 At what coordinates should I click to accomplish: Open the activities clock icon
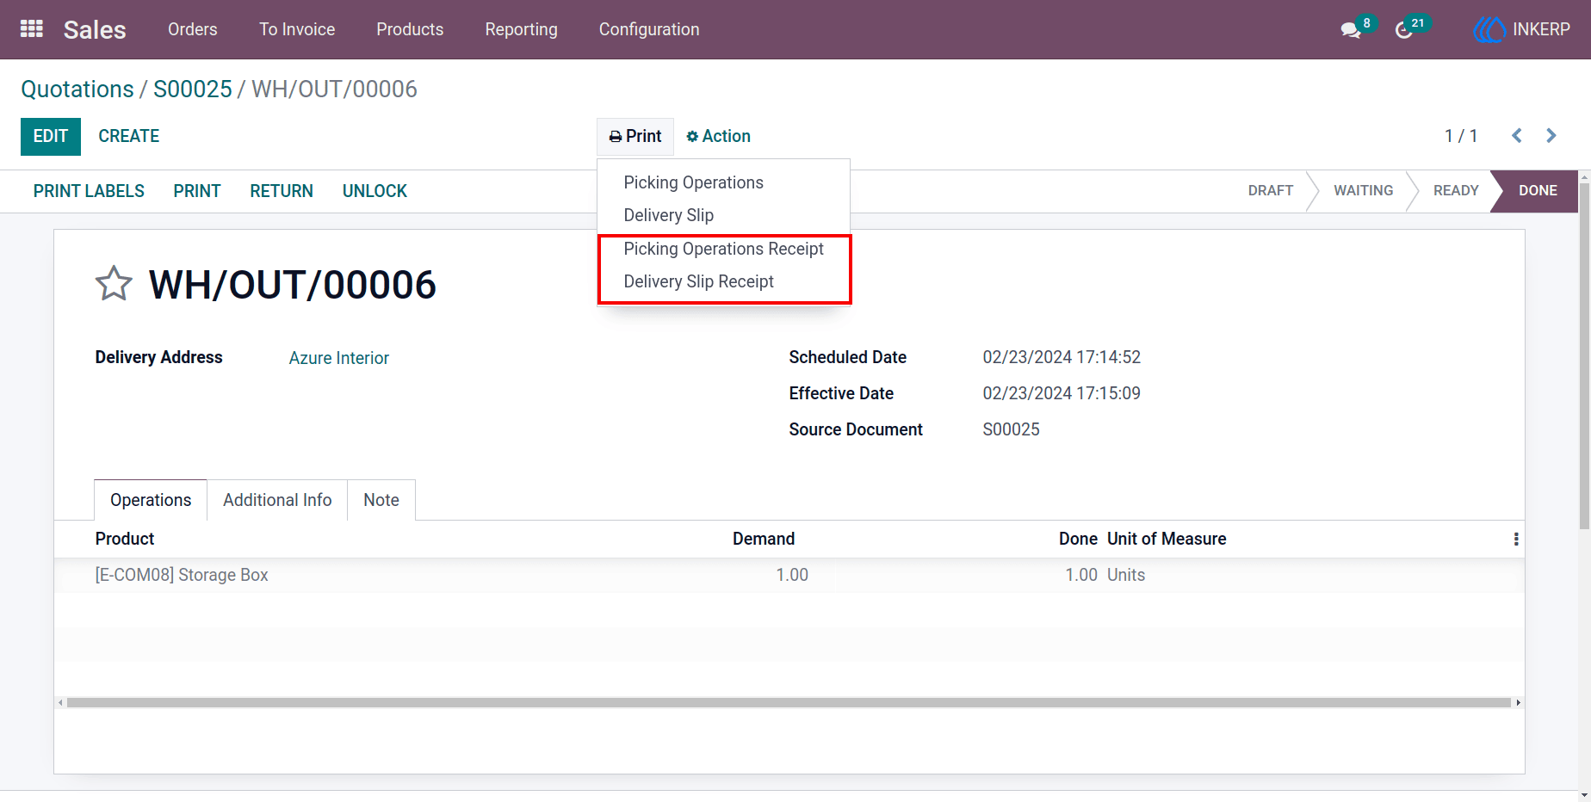coord(1404,30)
